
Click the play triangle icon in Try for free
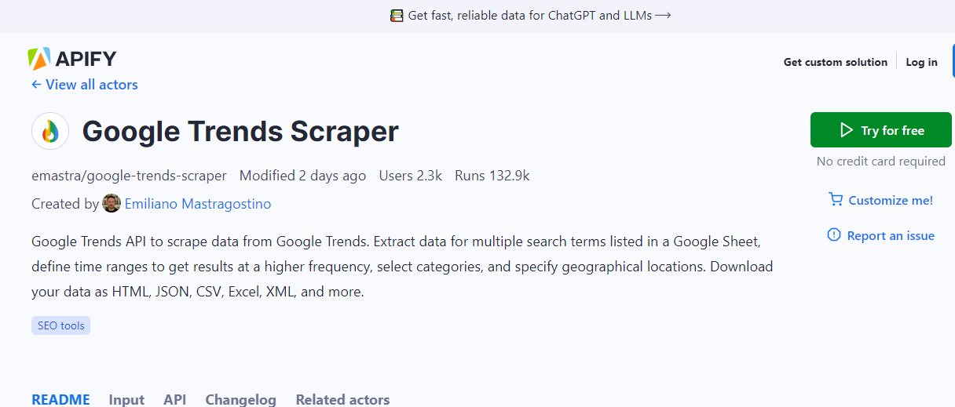coord(846,130)
